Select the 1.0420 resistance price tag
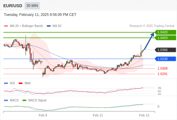177x120 pixels. 165,32
